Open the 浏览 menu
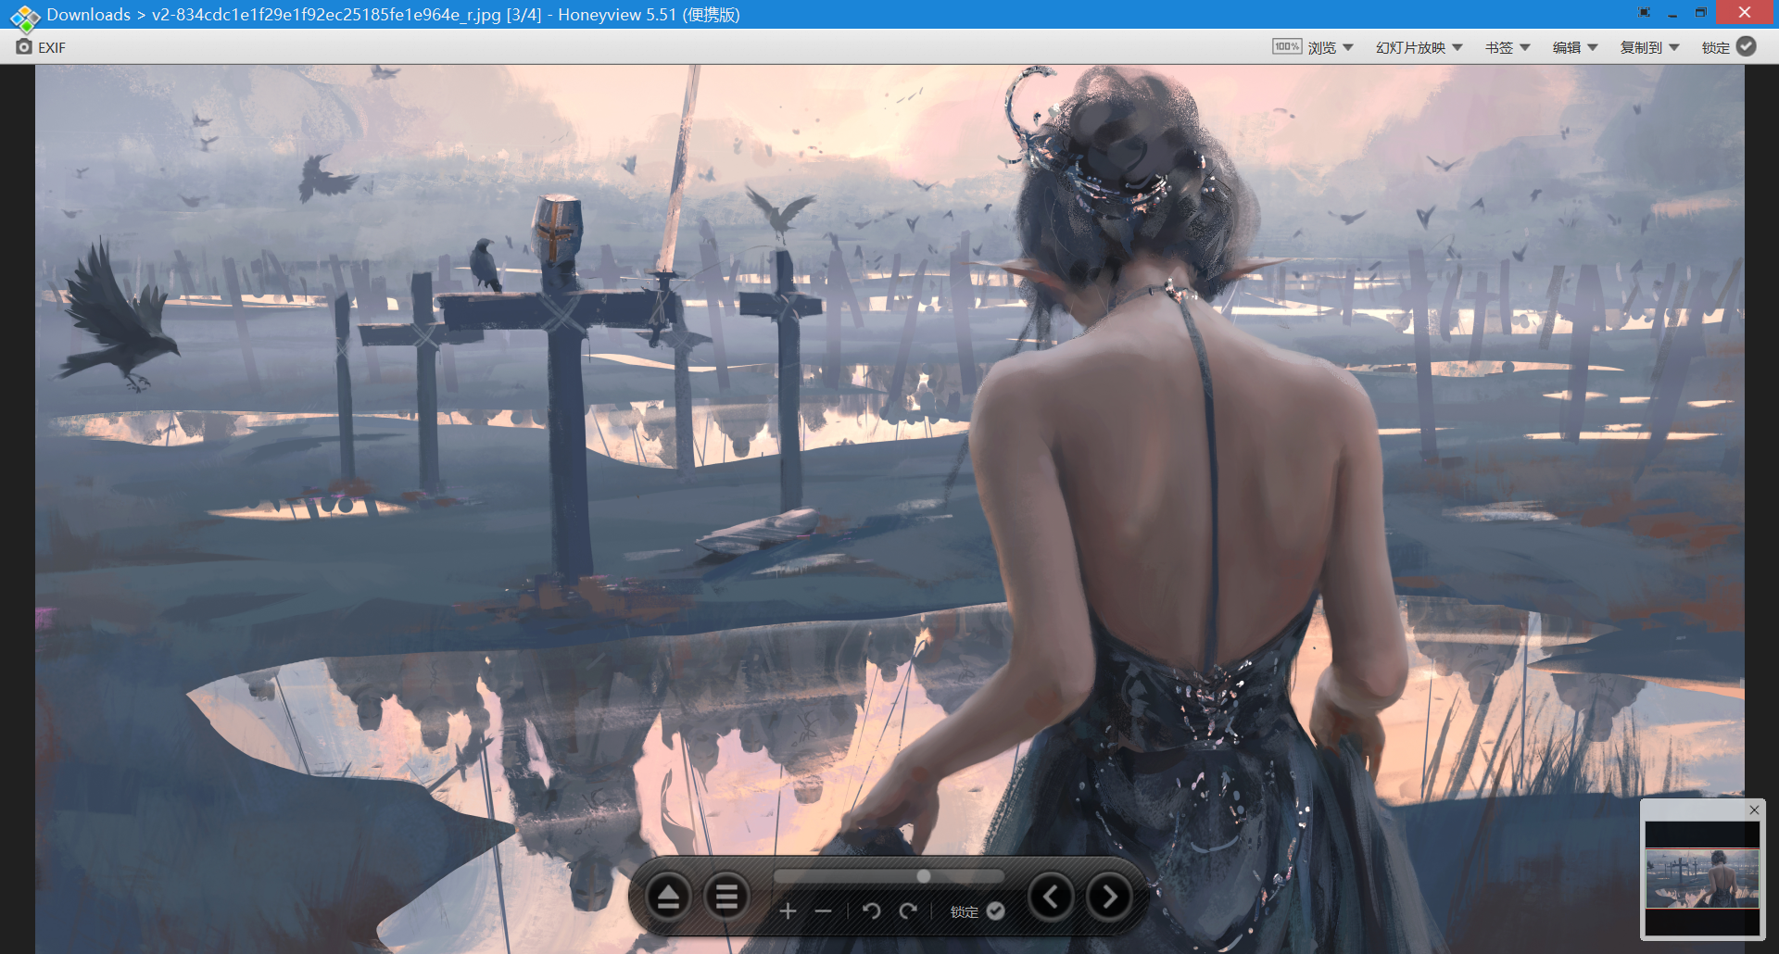The height and width of the screenshot is (954, 1779). point(1322,47)
